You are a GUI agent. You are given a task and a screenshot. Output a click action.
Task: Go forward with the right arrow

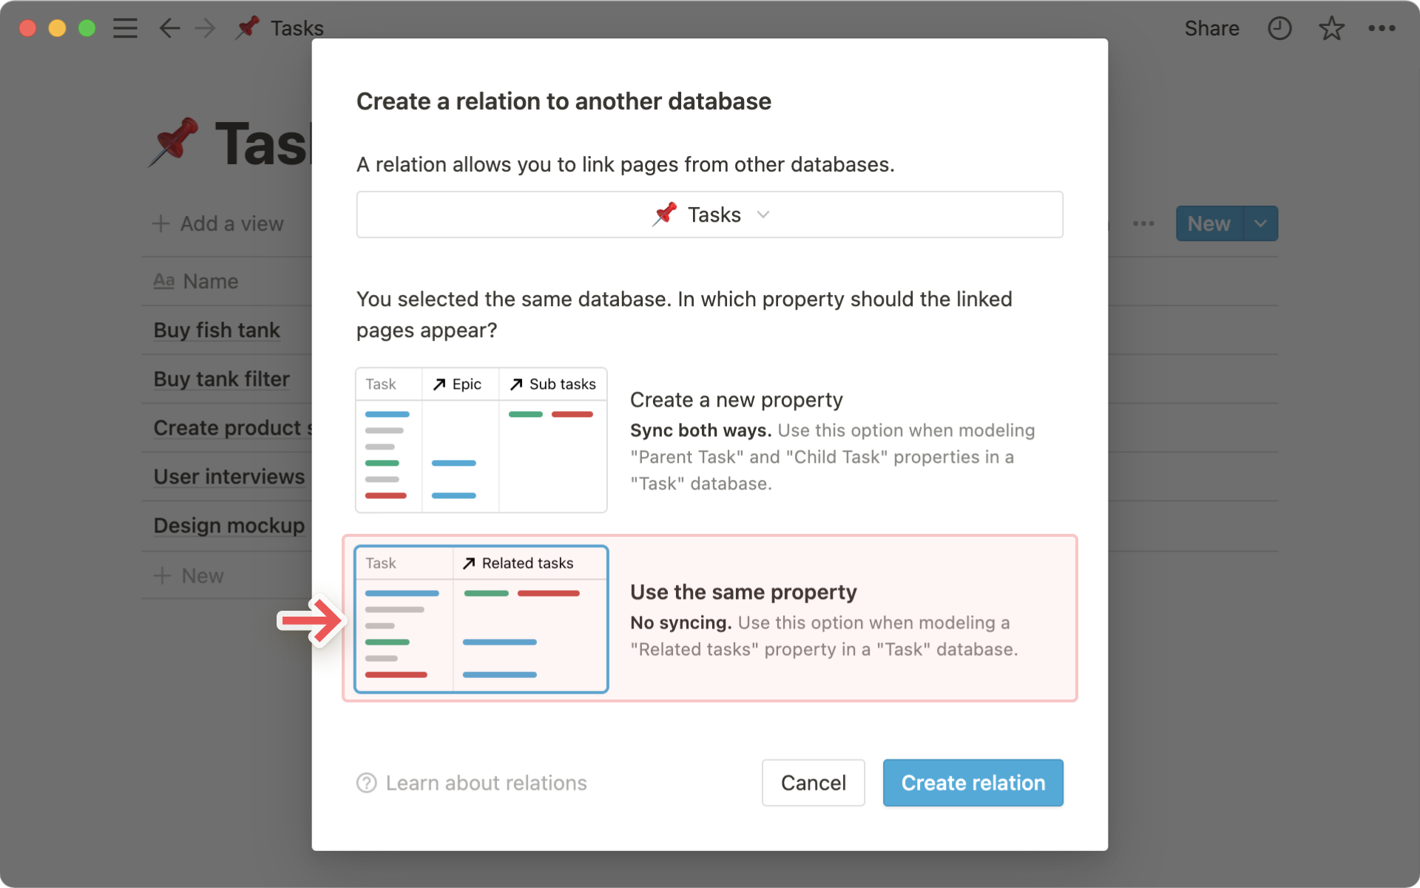coord(205,28)
